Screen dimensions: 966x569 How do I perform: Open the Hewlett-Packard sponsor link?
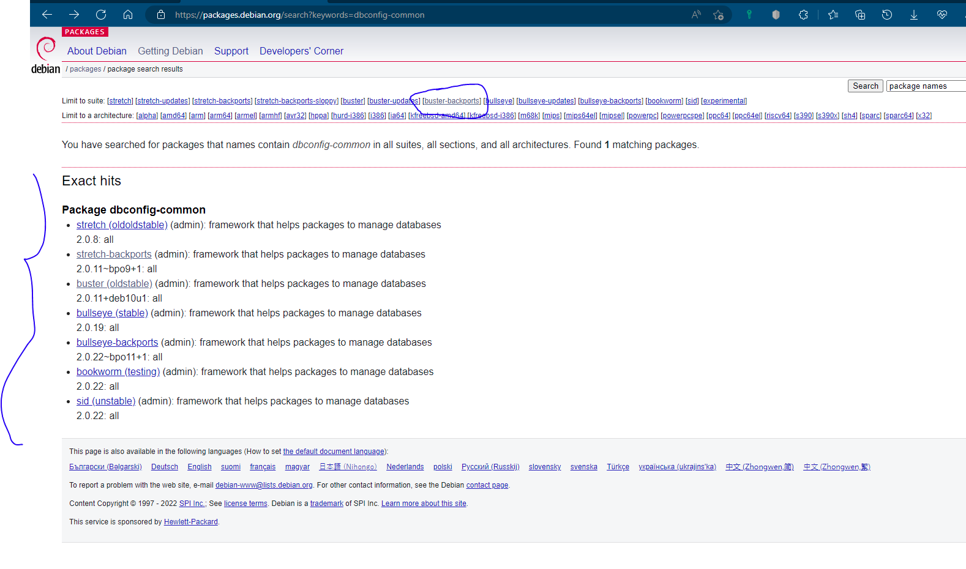coord(191,522)
